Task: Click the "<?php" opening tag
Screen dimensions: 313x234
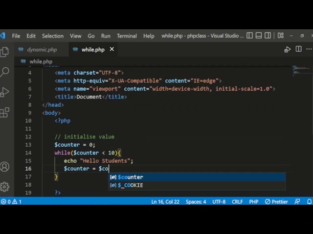Action: [63, 121]
